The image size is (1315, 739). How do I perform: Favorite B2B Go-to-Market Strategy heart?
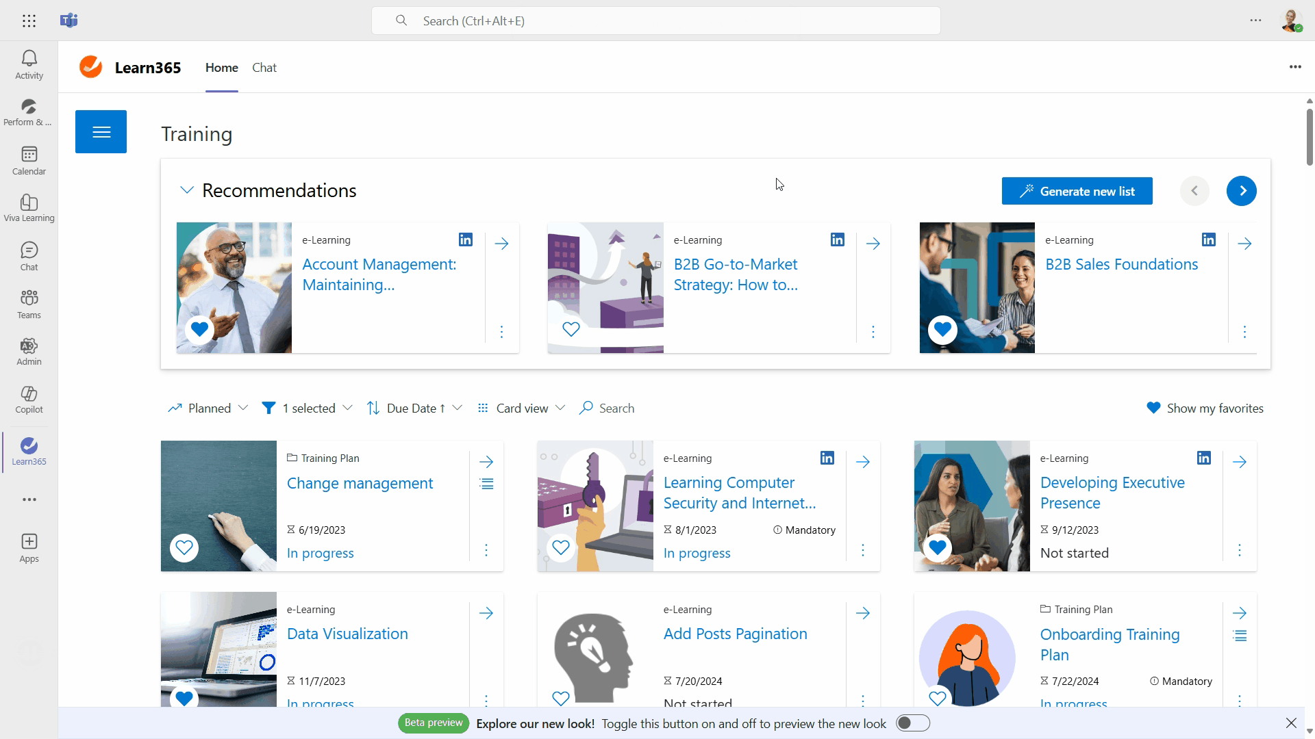(571, 329)
